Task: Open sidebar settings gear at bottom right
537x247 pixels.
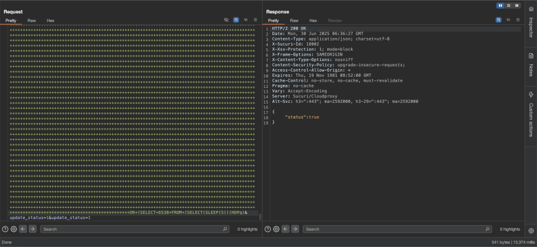Action: 531,231
